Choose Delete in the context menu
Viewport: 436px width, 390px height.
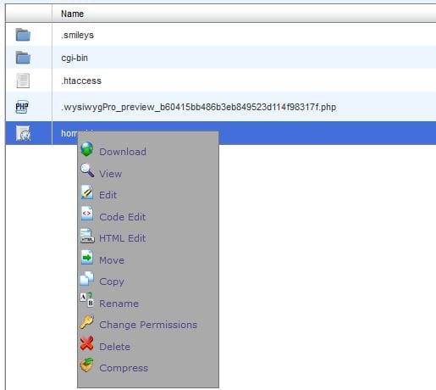pyautogui.click(x=114, y=347)
